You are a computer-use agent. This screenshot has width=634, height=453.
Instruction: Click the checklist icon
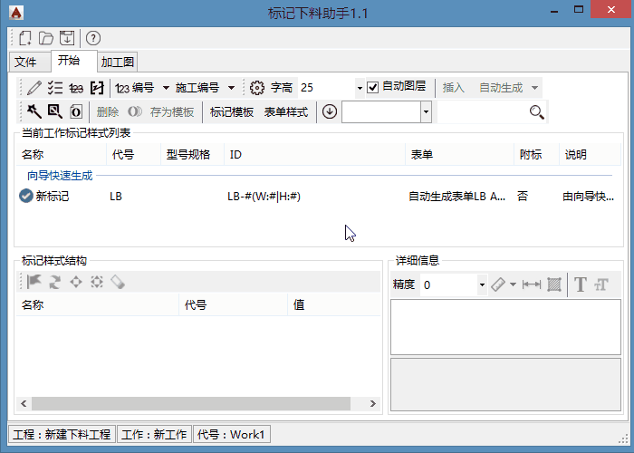tap(55, 88)
